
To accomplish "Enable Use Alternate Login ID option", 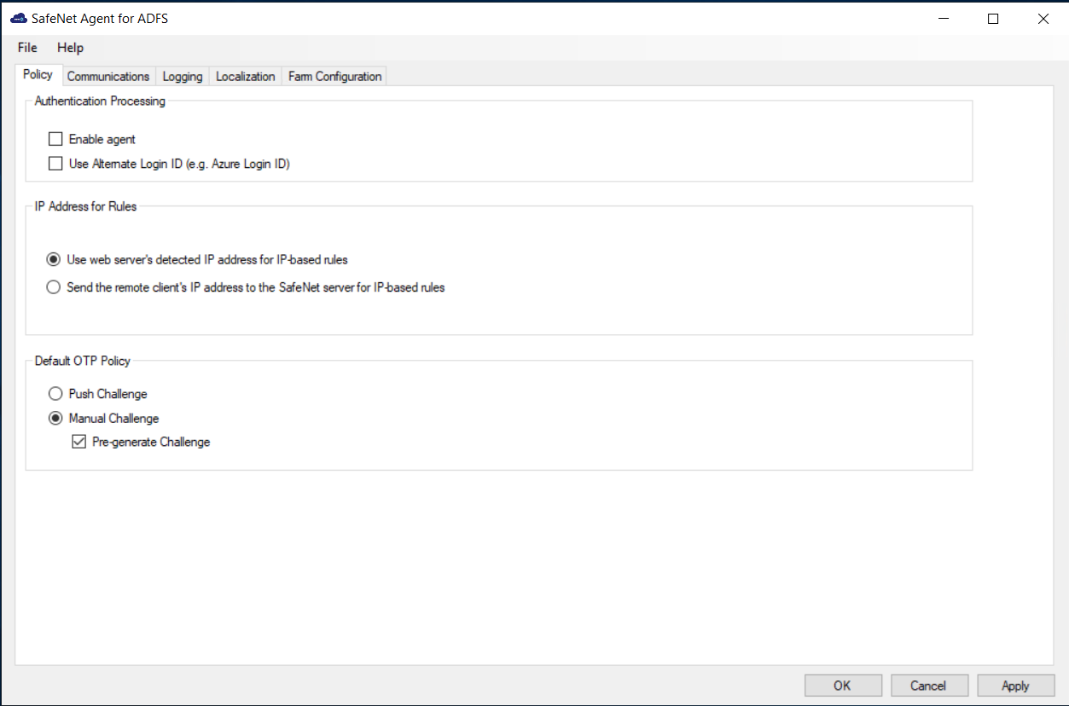I will pyautogui.click(x=56, y=164).
